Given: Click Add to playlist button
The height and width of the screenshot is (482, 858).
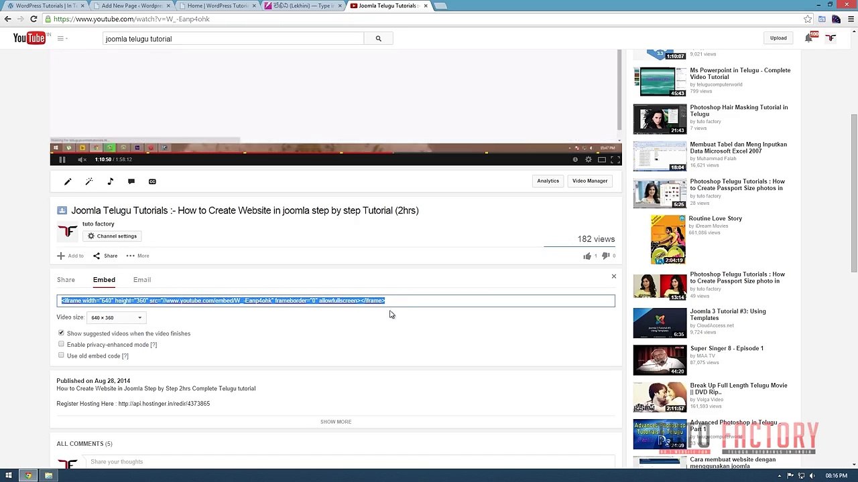Looking at the screenshot, I should pos(70,256).
